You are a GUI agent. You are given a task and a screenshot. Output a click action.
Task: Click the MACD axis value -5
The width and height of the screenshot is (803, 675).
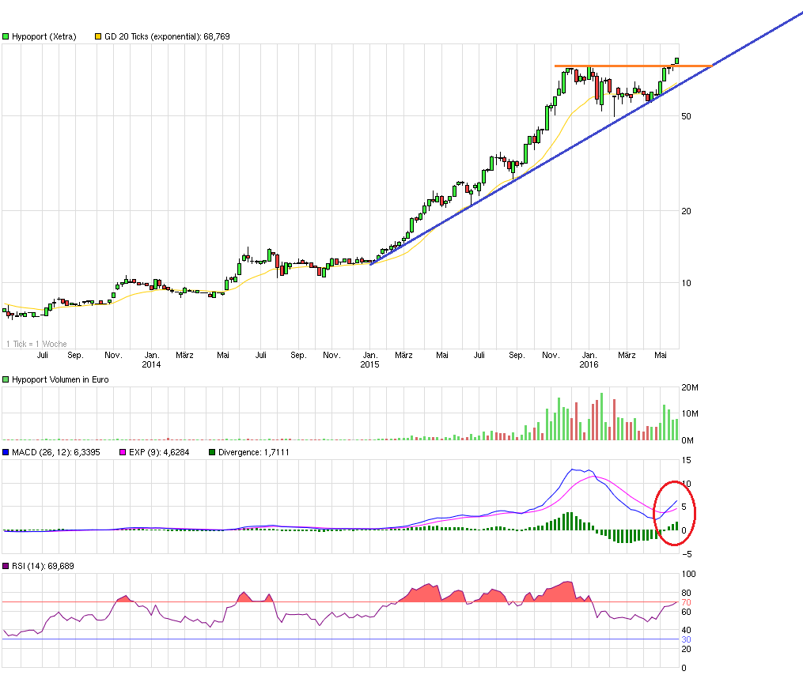point(687,554)
